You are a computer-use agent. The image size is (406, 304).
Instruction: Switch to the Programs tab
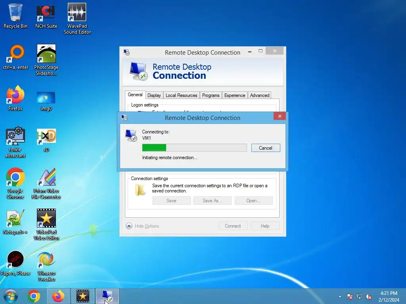pyautogui.click(x=211, y=95)
